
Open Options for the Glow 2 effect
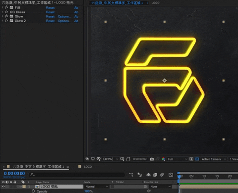(64, 21)
